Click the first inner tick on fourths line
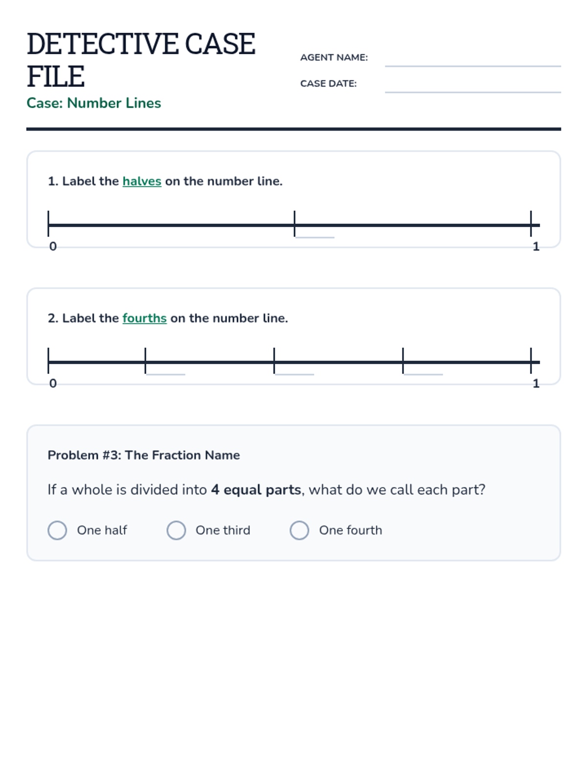587x783 pixels. pos(145,361)
